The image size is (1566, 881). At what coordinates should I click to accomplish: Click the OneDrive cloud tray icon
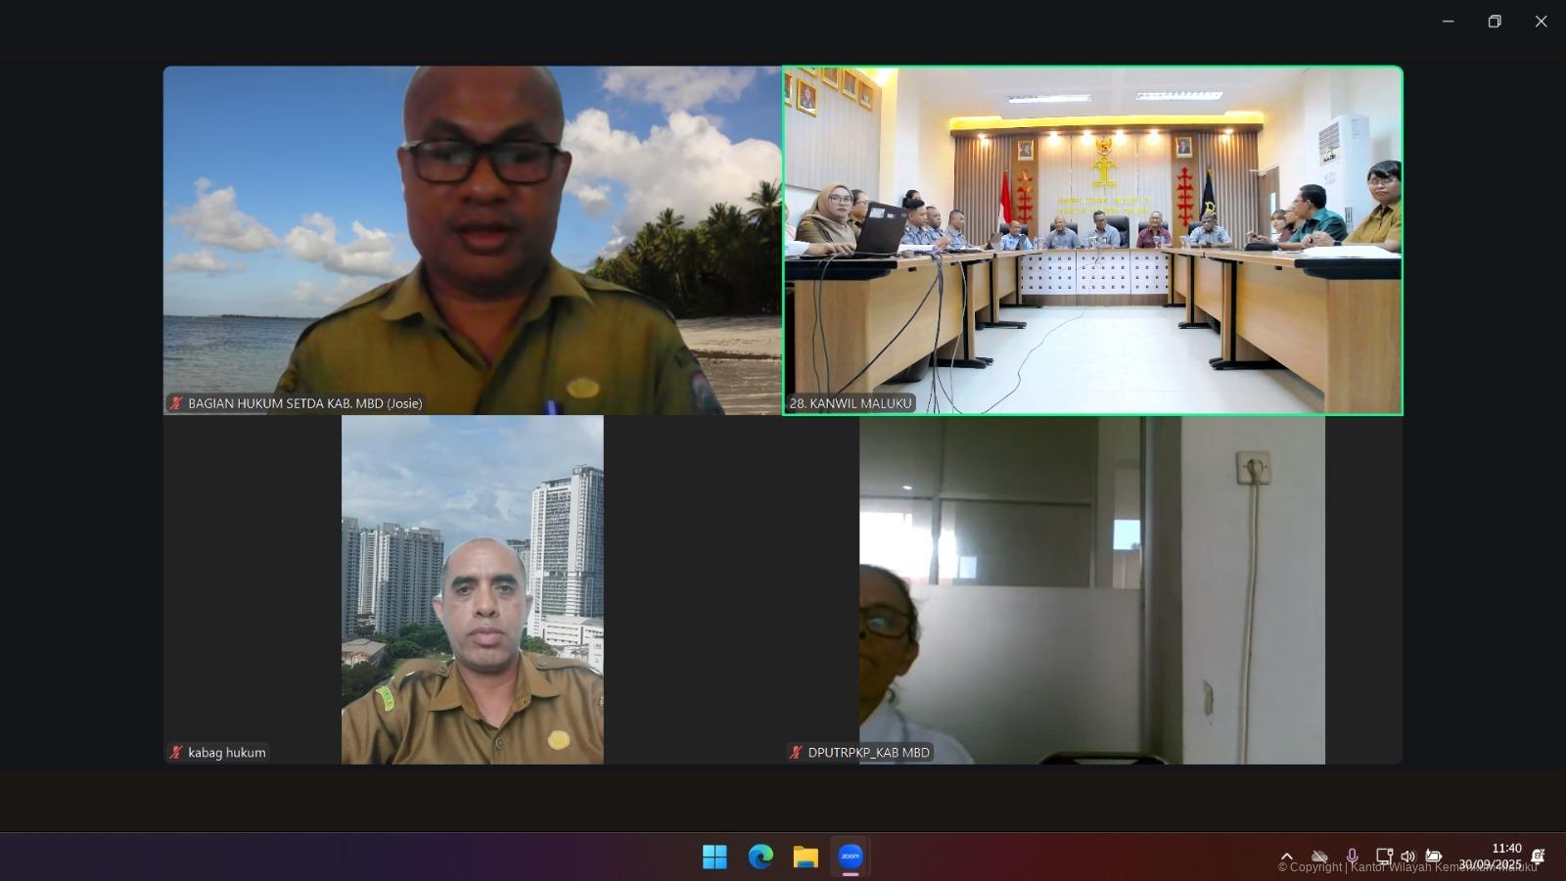tap(1319, 857)
